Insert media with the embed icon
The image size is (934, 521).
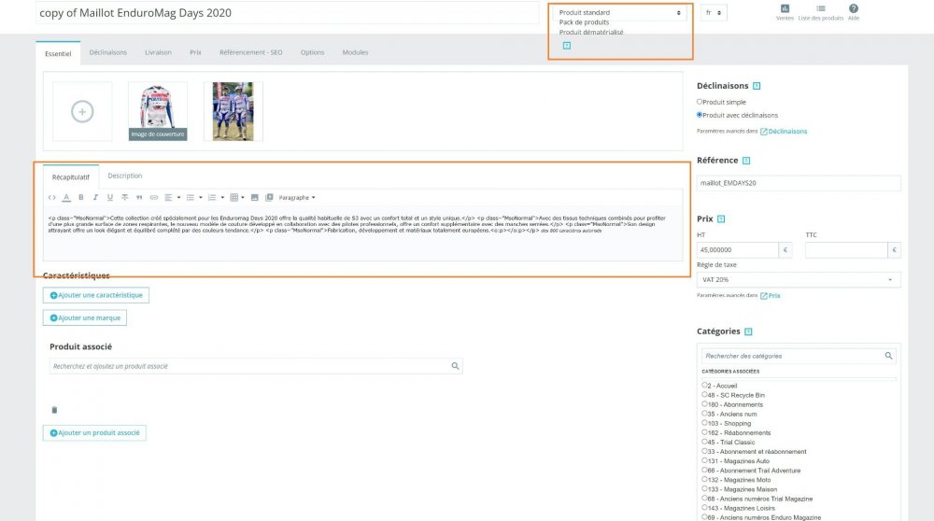269,198
